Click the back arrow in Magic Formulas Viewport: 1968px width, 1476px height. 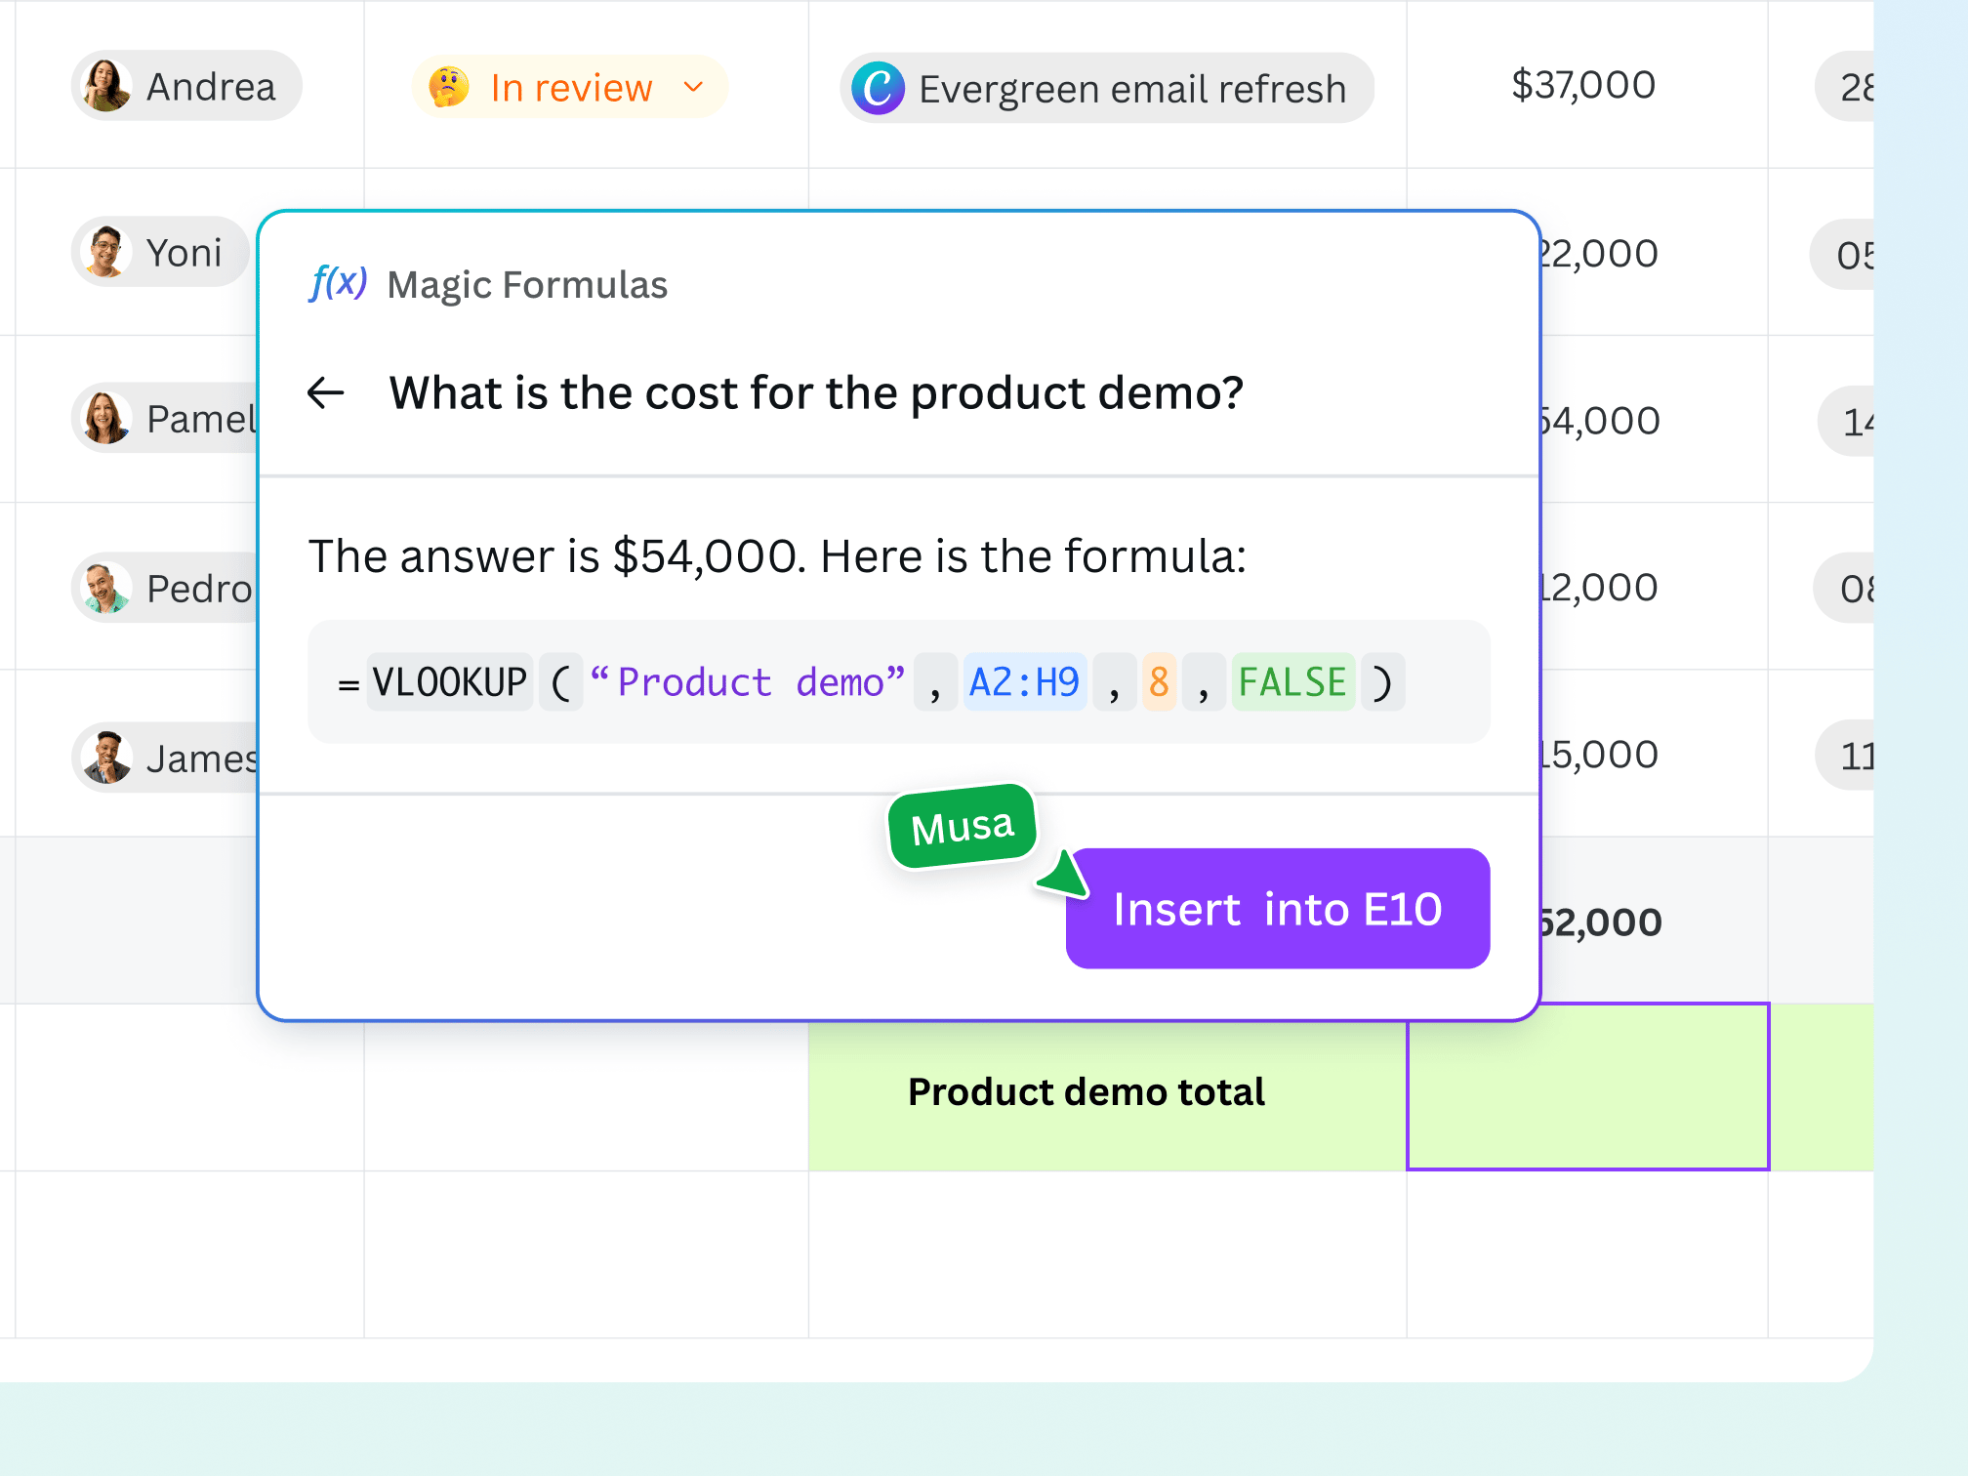(x=326, y=393)
